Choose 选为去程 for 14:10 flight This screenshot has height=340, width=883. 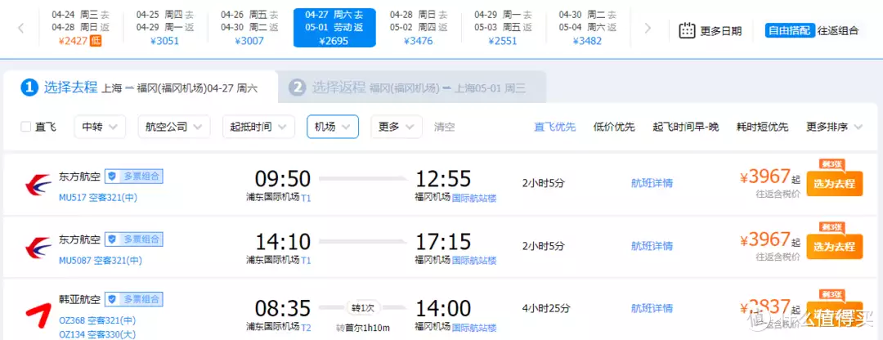coord(835,247)
